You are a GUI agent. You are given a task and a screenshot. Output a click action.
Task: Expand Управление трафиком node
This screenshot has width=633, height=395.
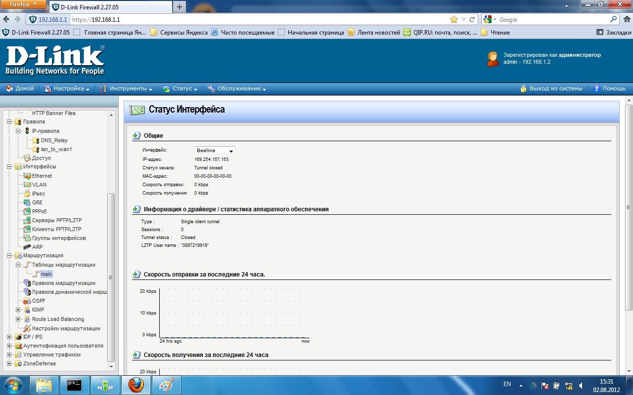pyautogui.click(x=9, y=355)
